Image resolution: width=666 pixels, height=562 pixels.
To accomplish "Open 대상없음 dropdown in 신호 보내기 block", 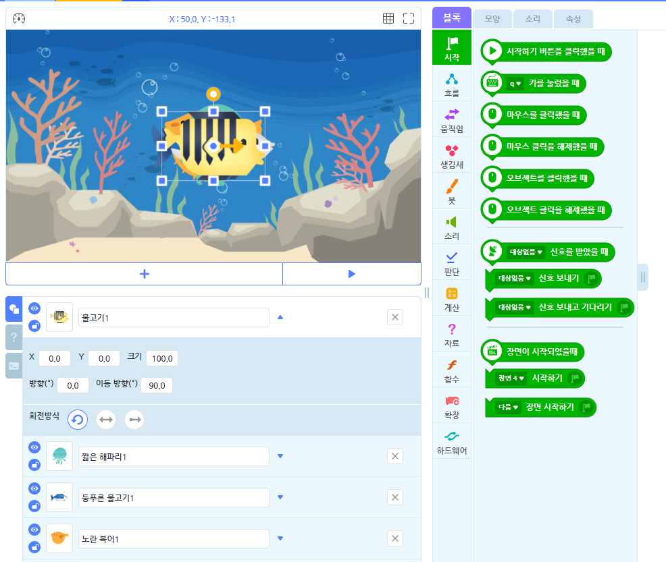I will pos(515,278).
